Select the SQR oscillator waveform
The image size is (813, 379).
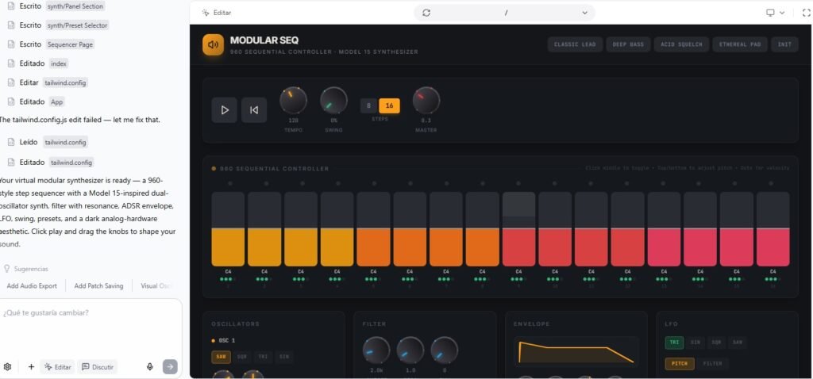pyautogui.click(x=241, y=357)
